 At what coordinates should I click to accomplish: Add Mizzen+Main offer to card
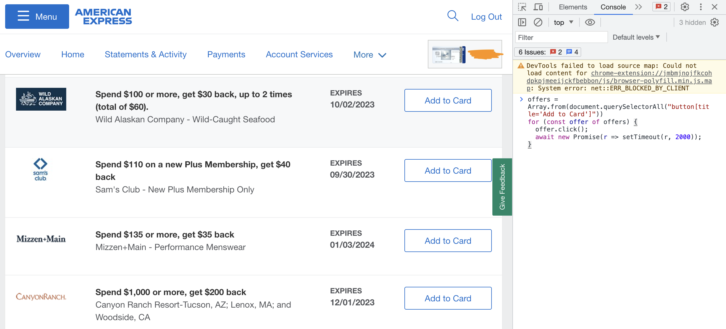(448, 241)
